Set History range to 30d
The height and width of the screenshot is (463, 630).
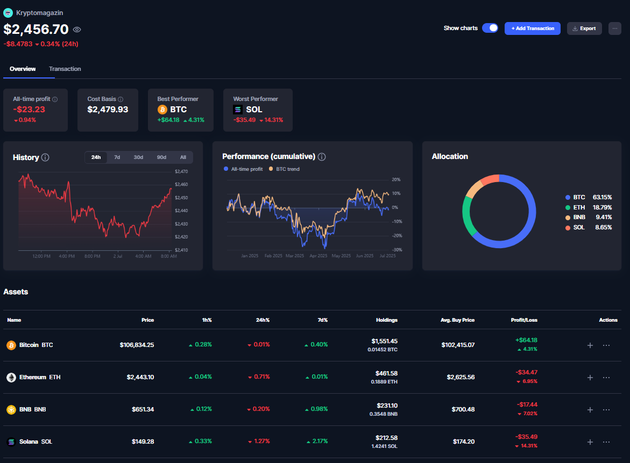(138, 157)
